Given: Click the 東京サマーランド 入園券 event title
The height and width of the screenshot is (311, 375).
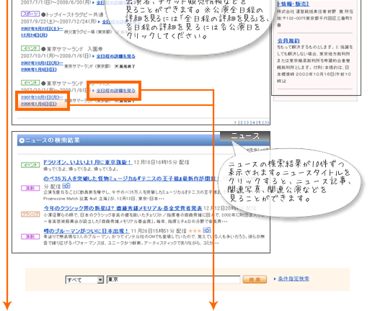Looking at the screenshot, I should pyautogui.click(x=74, y=49).
